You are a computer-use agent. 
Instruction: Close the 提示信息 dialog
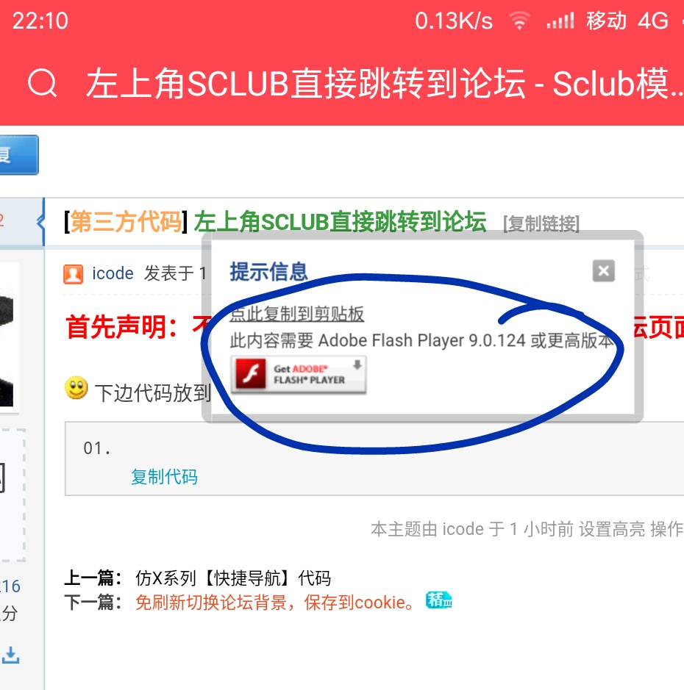[x=603, y=271]
